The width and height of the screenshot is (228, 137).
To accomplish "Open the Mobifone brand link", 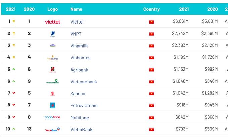I will (80, 118).
